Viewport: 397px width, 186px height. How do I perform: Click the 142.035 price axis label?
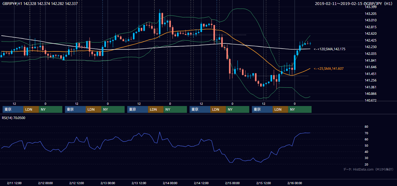370,54
